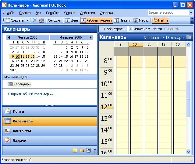Image resolution: width=195 pixels, height=164 pixels.
Task: Open the Задачи navigation button
Action: 50,141
